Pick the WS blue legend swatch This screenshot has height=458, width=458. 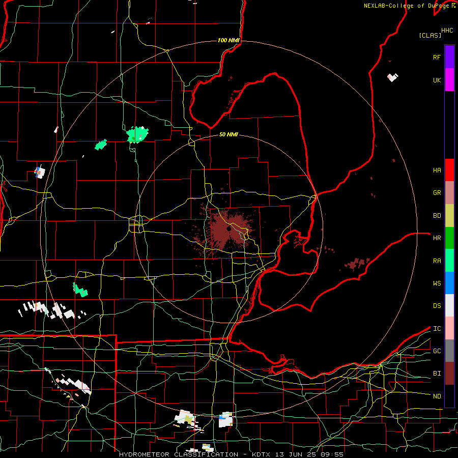pyautogui.click(x=449, y=283)
